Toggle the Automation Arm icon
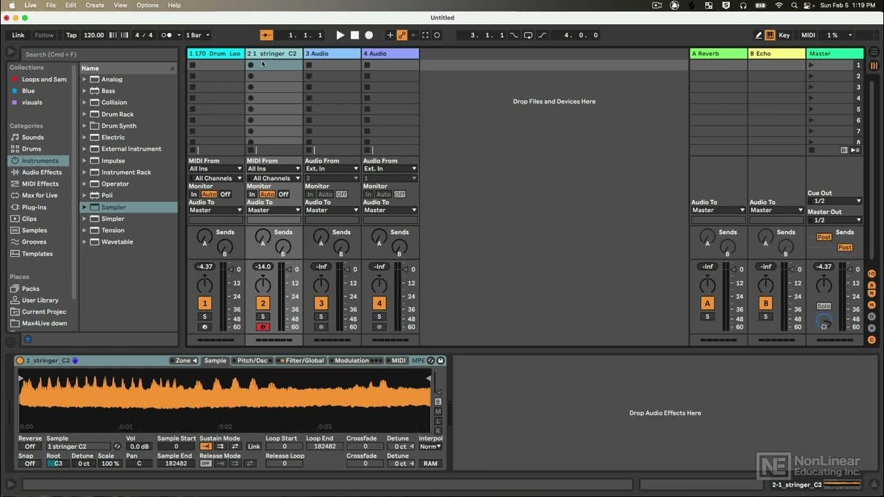The height and width of the screenshot is (497, 884). (402, 35)
